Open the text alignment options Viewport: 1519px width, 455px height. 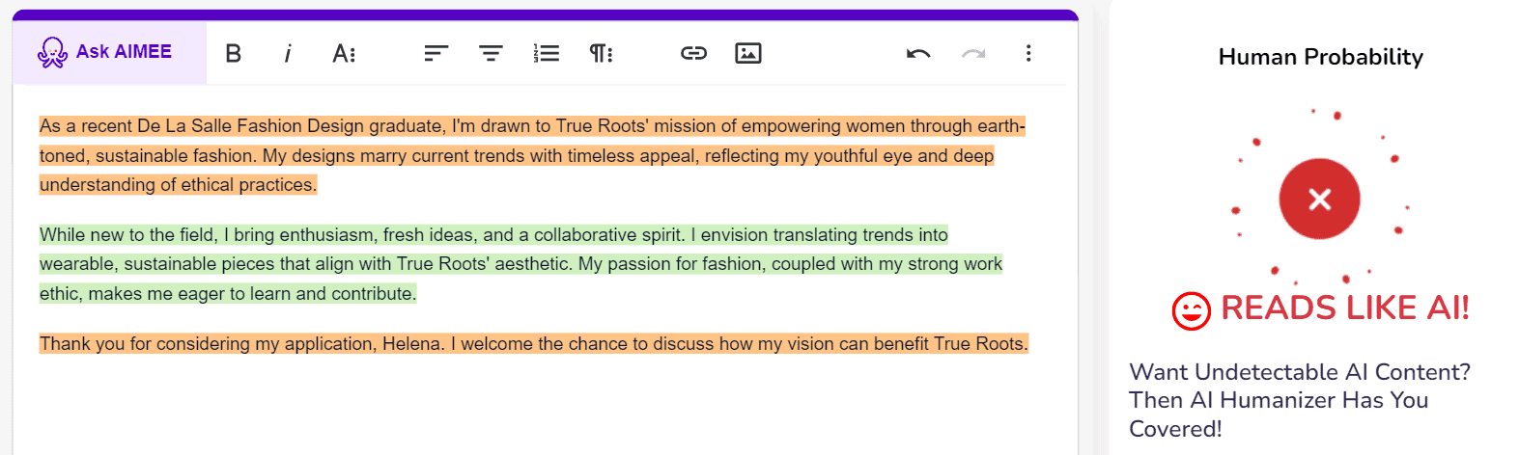(436, 53)
